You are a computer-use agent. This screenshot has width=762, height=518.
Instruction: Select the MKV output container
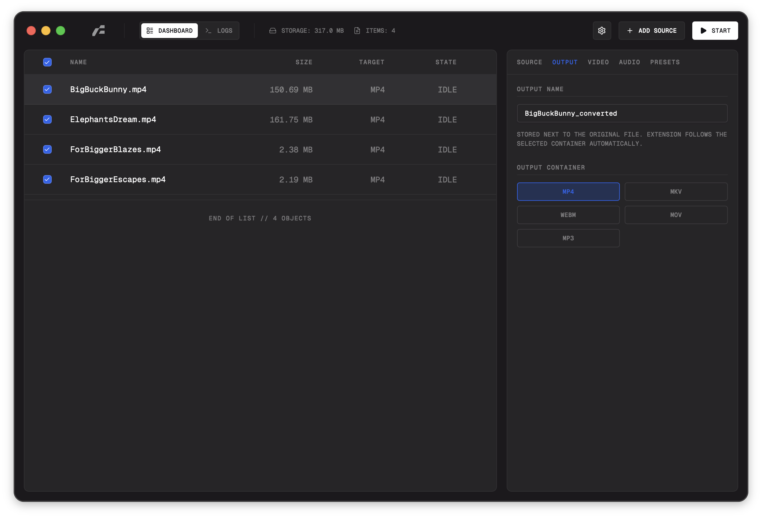pos(676,191)
